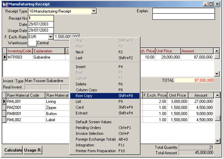223x159 pixels.
Task: Click the 29,000,000 unit price cell
Action: point(168,57)
